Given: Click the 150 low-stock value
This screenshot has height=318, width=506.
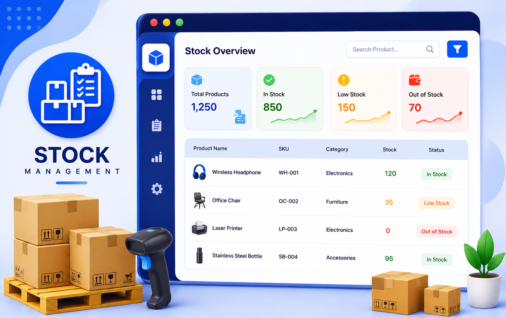Looking at the screenshot, I should (346, 108).
